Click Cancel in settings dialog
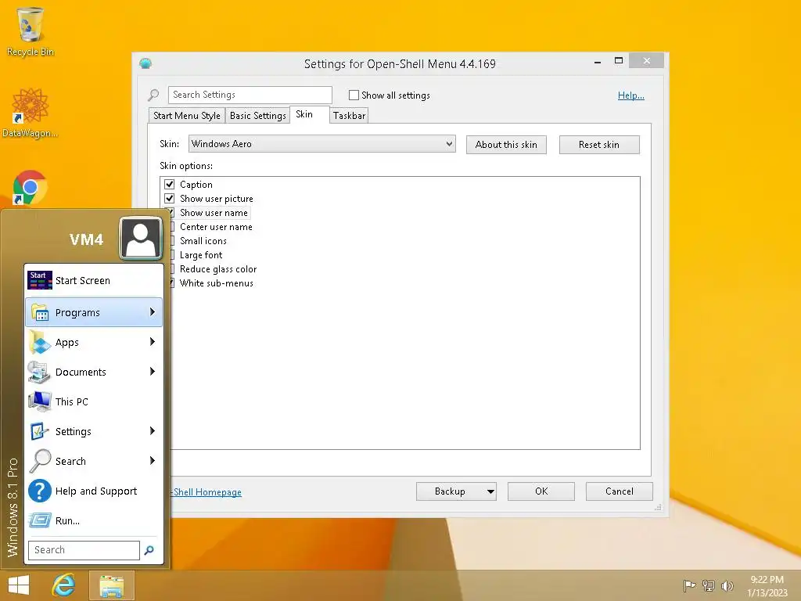 coord(620,491)
